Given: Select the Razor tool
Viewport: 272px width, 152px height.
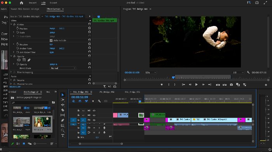Looking at the screenshot, I should tap(63, 110).
